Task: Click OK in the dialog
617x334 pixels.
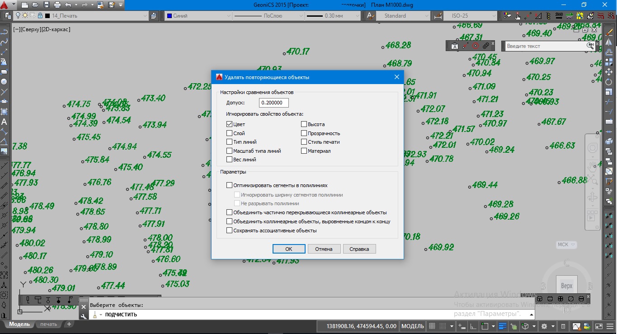Action: coord(289,249)
